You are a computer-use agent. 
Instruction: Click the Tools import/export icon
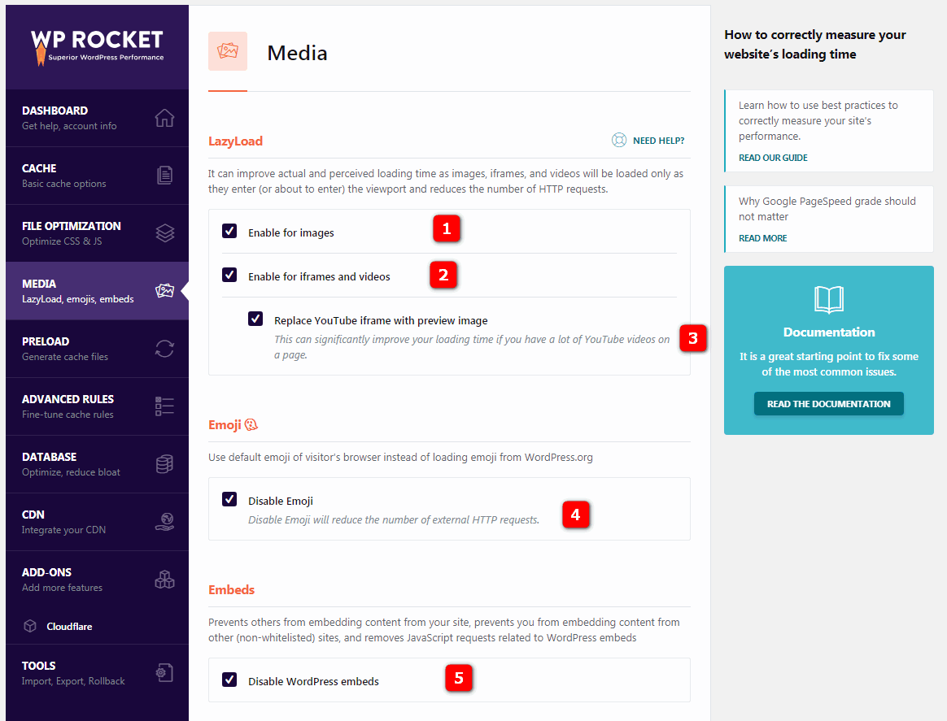pyautogui.click(x=164, y=672)
